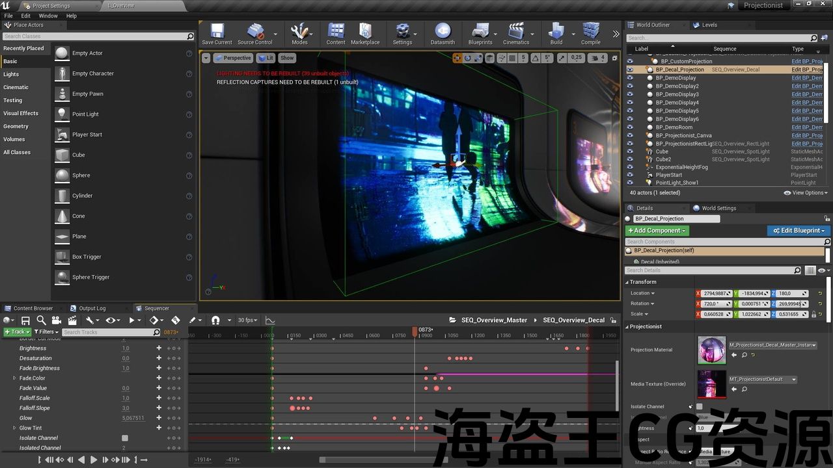Viewport: 833px width, 468px height.
Task: Open the Blueprints toolbar icon
Action: click(x=480, y=32)
